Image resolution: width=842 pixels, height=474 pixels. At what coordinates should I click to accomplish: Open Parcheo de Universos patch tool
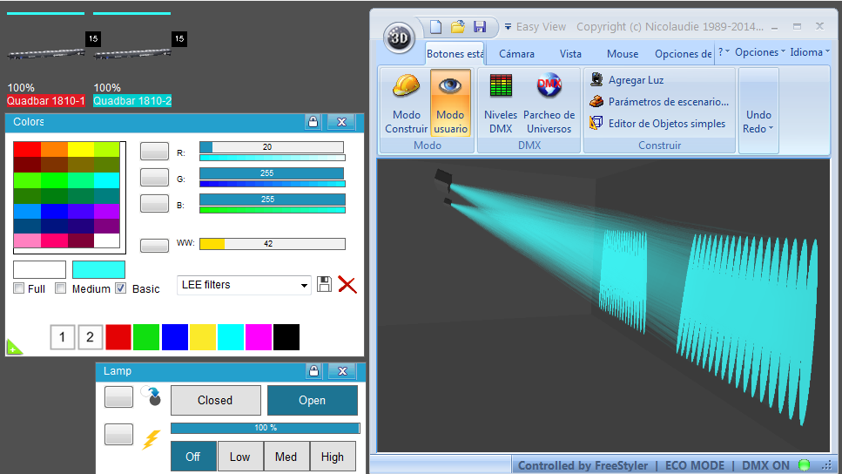pos(549,104)
